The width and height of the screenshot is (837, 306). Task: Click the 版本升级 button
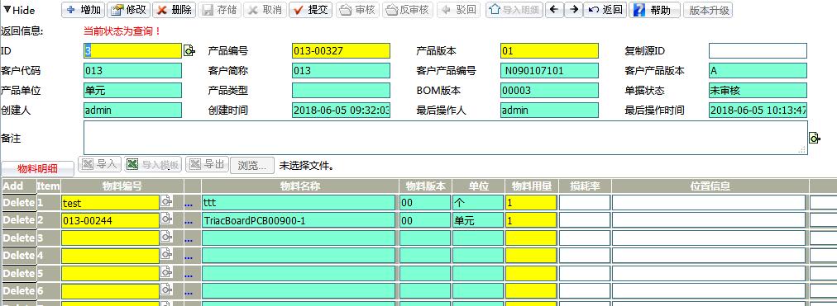coord(708,10)
